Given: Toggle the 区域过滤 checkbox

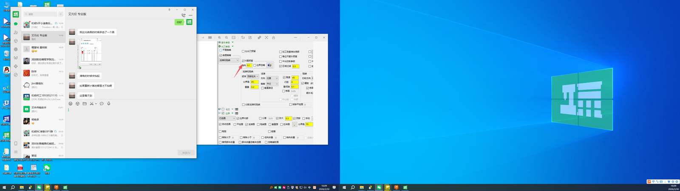Looking at the screenshot, I should (x=280, y=66).
